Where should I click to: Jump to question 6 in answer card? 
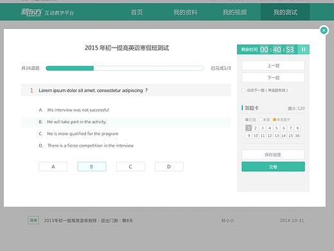284,128
